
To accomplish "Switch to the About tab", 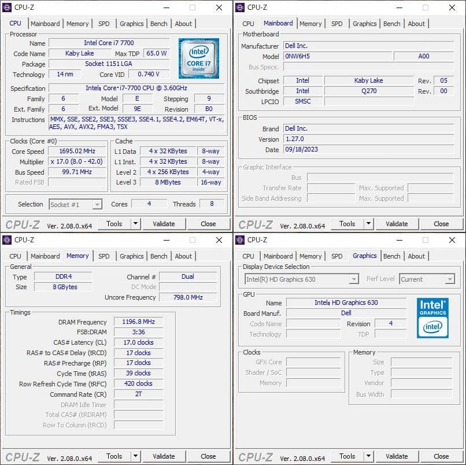I will [x=184, y=24].
